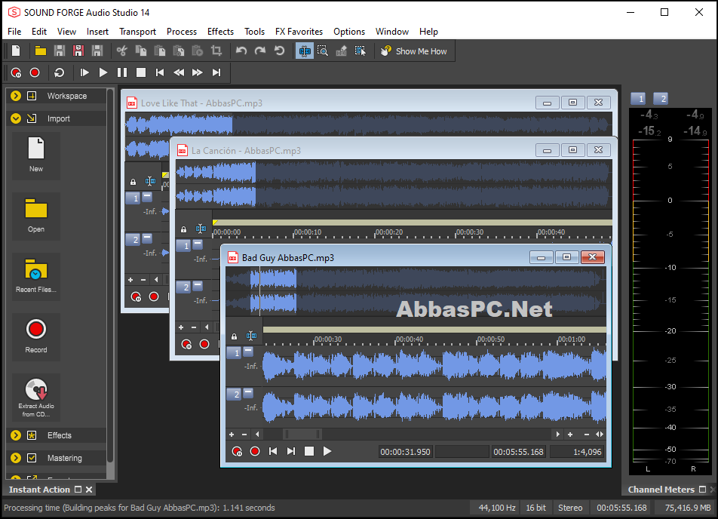Go to end in main transport
The width and height of the screenshot is (718, 519).
pyautogui.click(x=216, y=73)
